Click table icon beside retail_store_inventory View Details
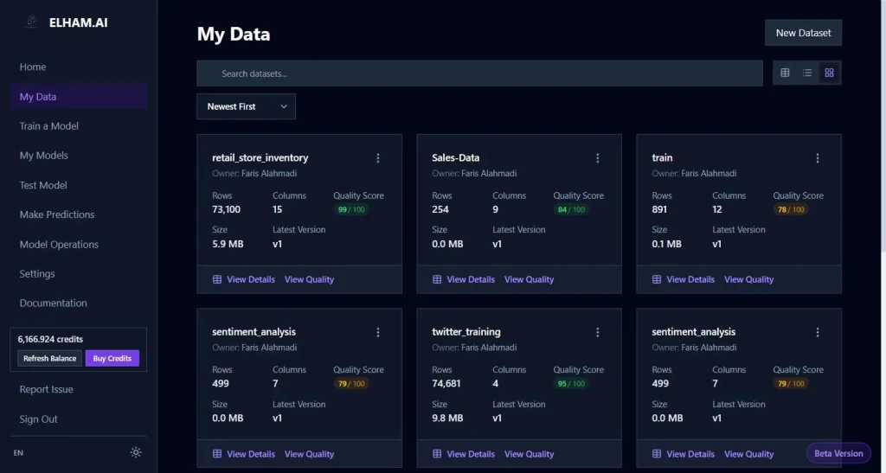This screenshot has height=473, width=886. coord(217,279)
